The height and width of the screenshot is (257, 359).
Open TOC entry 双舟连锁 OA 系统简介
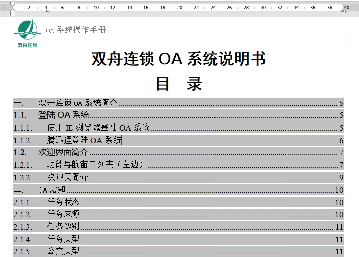pos(178,103)
